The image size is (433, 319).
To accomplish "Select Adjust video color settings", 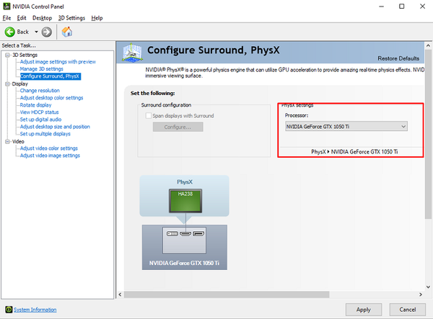I will pyautogui.click(x=49, y=148).
